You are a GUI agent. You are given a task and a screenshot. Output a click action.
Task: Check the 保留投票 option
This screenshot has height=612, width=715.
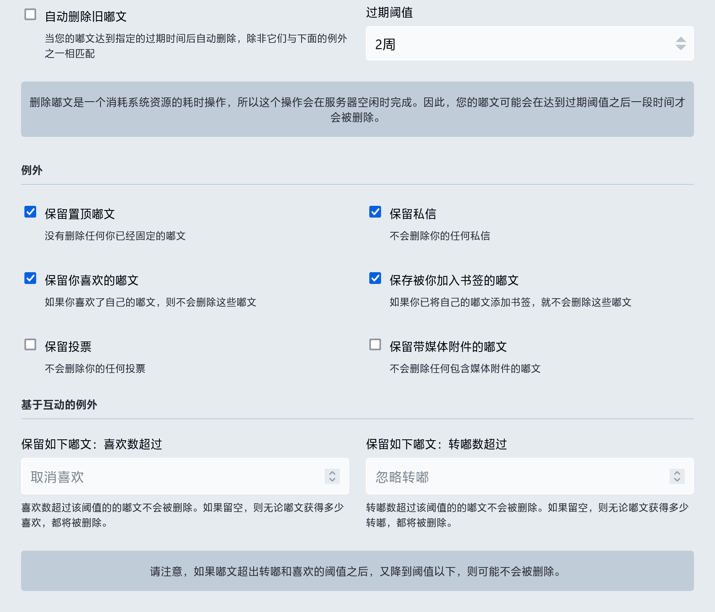(x=29, y=344)
